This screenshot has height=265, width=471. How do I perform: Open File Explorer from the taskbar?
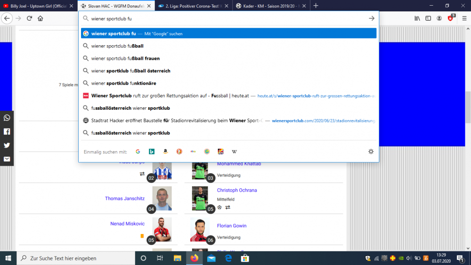[x=177, y=258]
